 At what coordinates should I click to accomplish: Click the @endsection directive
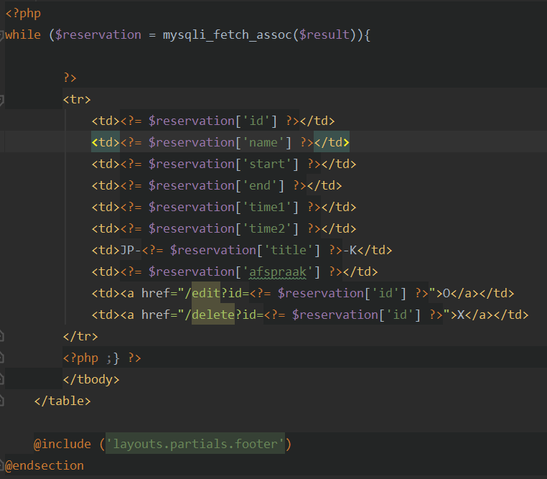coord(45,466)
